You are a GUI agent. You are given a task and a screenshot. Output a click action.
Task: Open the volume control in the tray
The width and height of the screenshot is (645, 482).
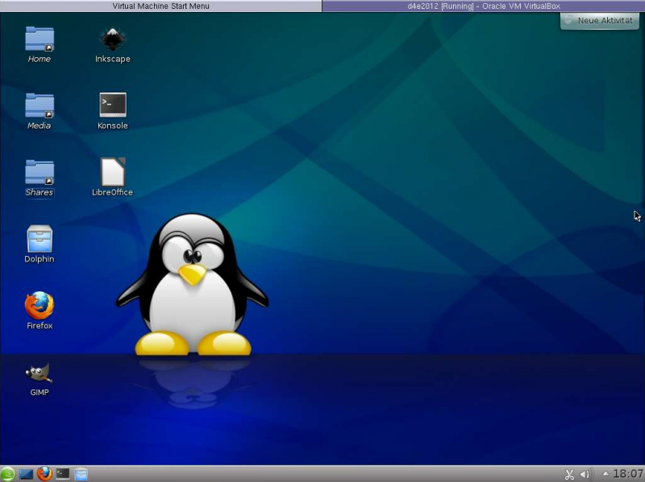pyautogui.click(x=586, y=475)
